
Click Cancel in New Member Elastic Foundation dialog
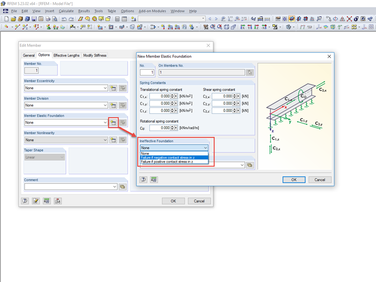click(320, 180)
